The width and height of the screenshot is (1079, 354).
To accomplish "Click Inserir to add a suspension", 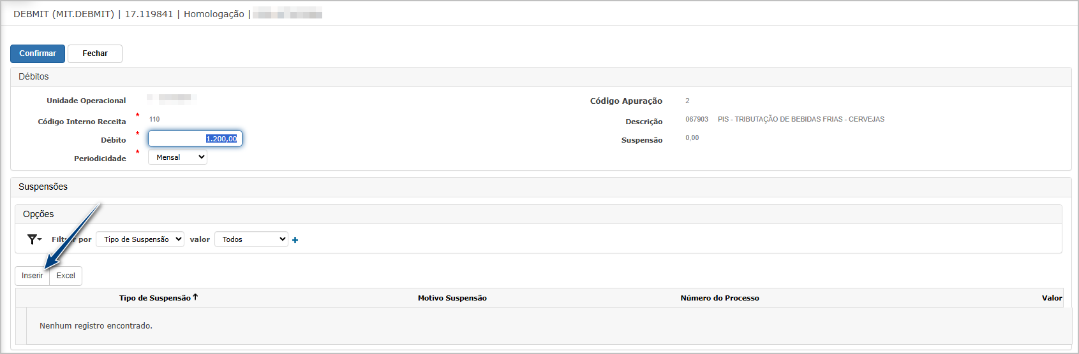I will 32,276.
